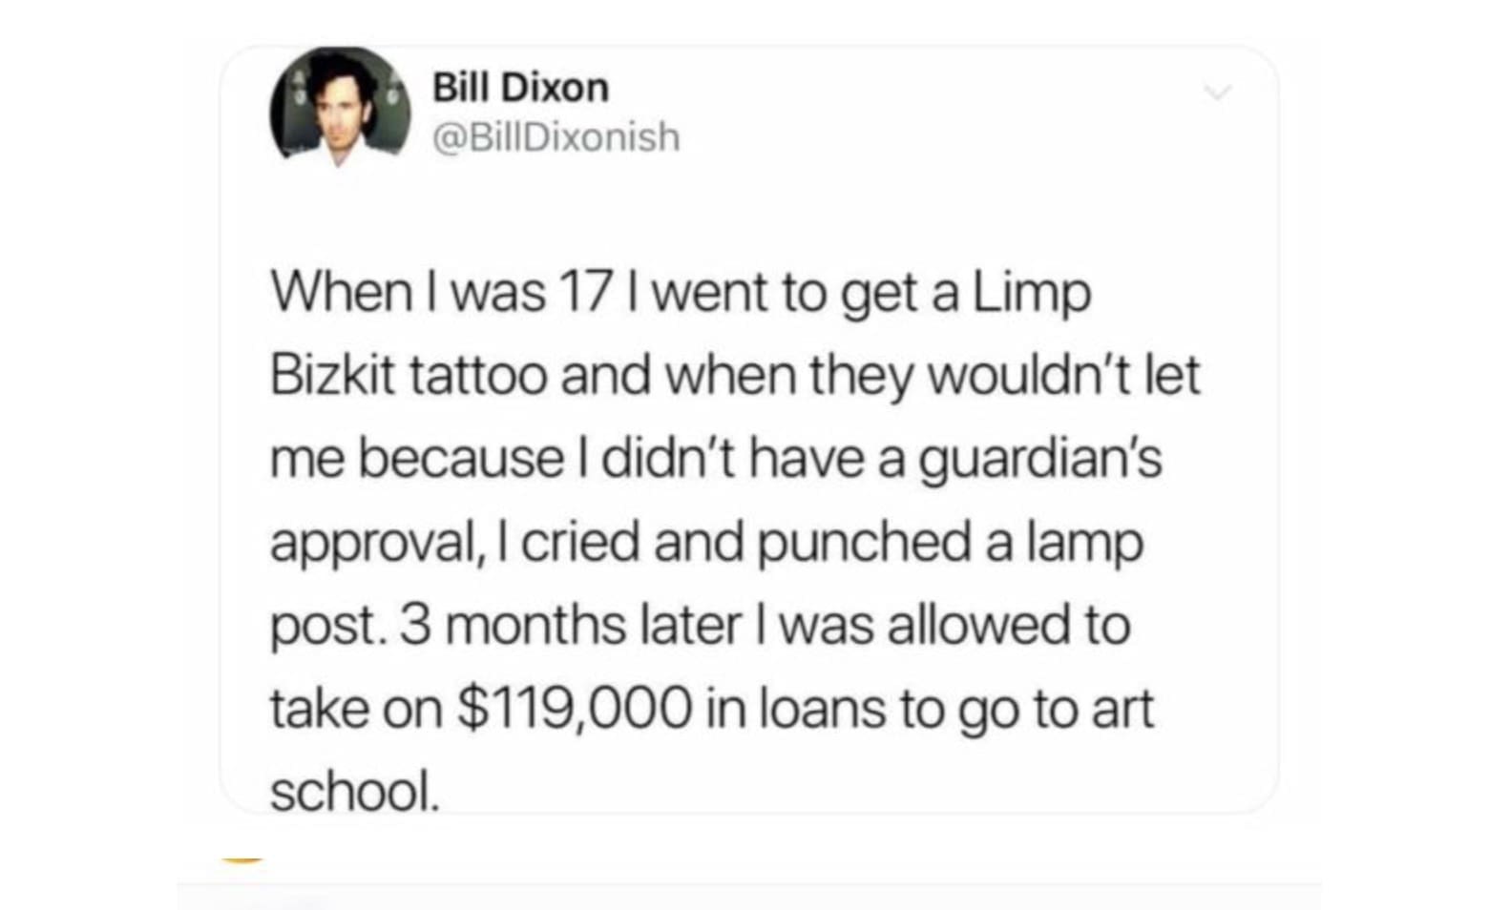Click the word "tattoo" in the tweet
This screenshot has height=910, width=1489.
pos(478,376)
